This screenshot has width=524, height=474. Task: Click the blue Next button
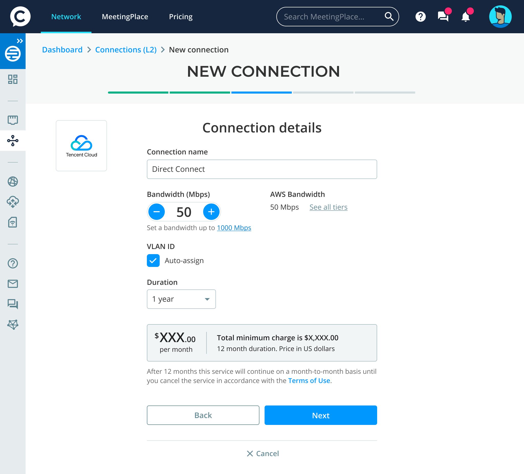tap(321, 415)
